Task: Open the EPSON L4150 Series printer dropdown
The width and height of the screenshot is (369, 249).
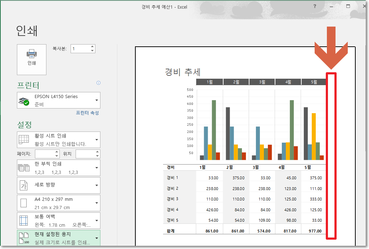Action: pos(59,100)
